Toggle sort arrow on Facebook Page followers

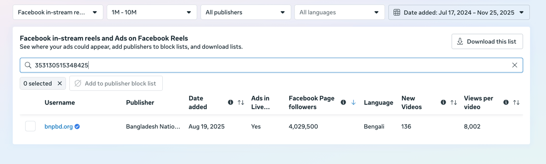[x=353, y=103]
